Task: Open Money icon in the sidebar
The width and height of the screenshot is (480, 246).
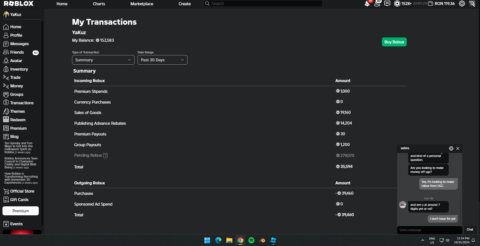Action: [x=6, y=86]
